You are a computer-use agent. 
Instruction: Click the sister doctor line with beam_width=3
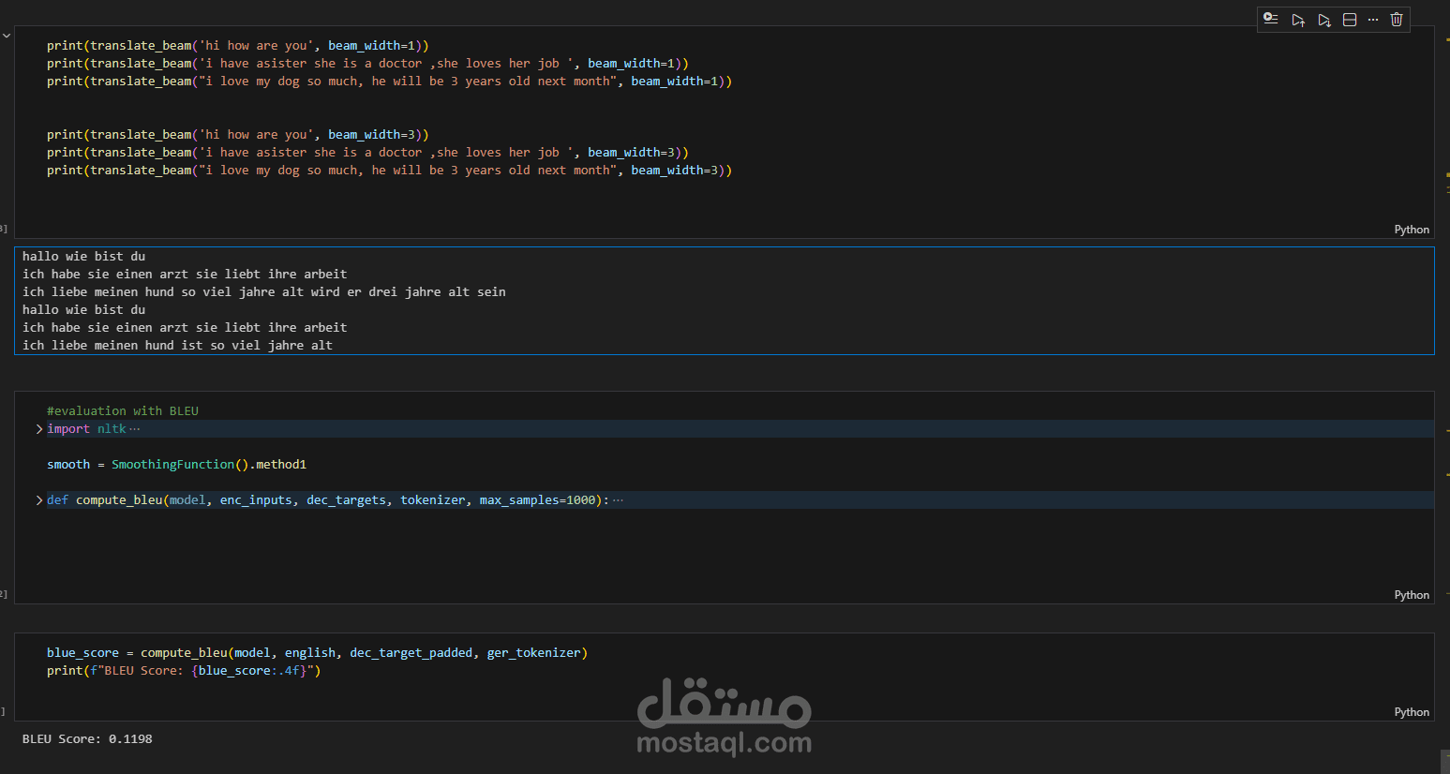tap(367, 153)
